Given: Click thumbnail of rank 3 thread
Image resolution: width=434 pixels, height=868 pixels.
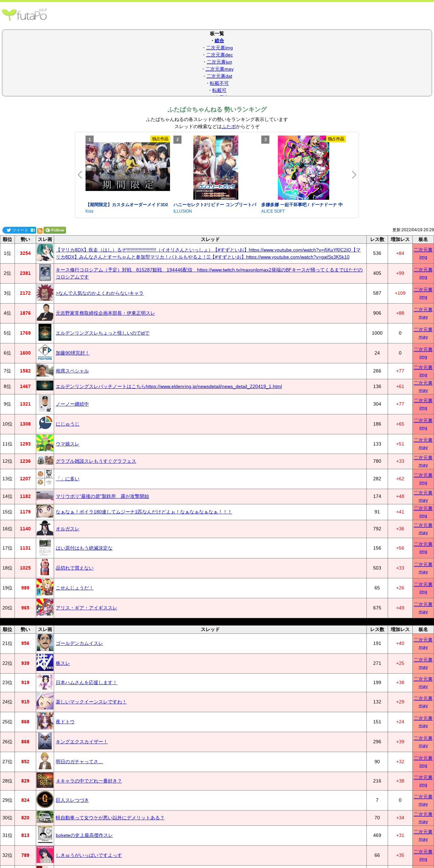Looking at the screenshot, I should tap(45, 292).
